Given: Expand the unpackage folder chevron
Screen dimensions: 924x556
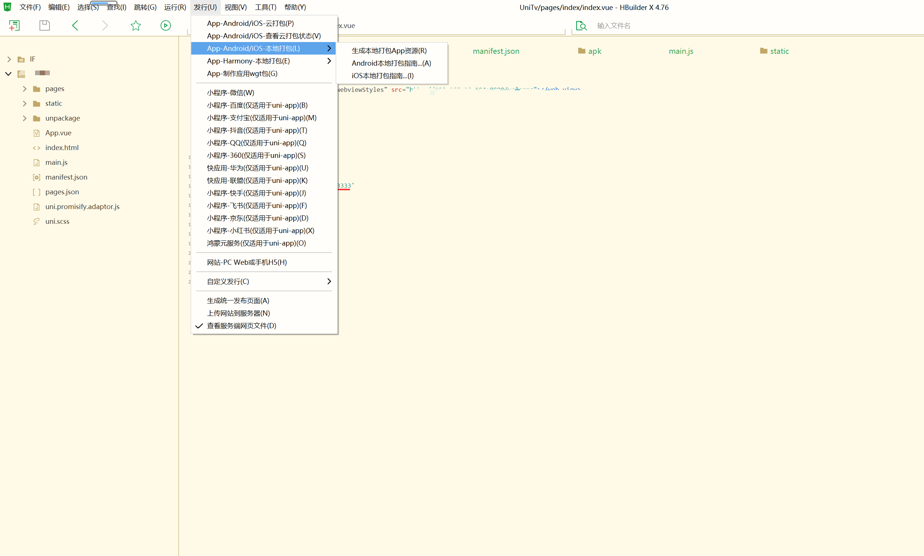Looking at the screenshot, I should (24, 118).
